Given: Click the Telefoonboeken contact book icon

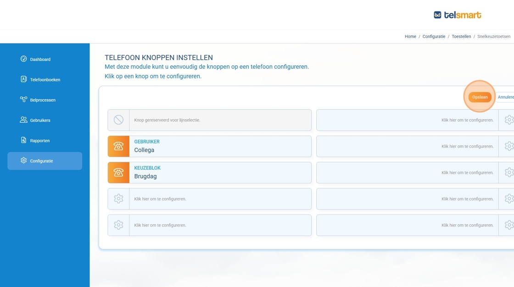Looking at the screenshot, I should (24, 79).
